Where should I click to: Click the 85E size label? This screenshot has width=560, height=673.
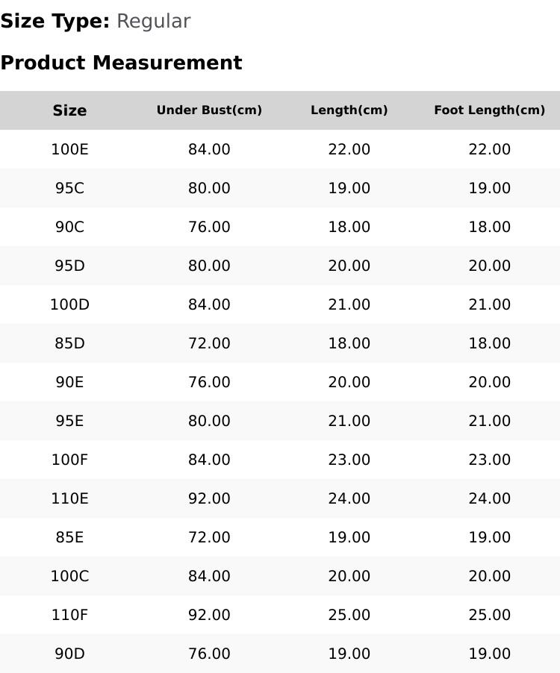(69, 537)
